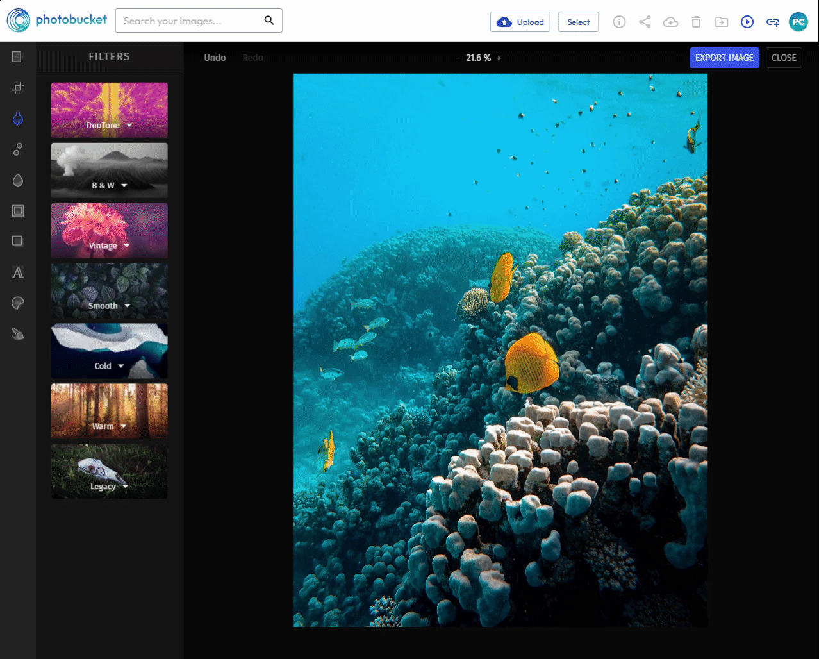Click the search magnifier icon
Screen dimensions: 819x659
tap(269, 21)
